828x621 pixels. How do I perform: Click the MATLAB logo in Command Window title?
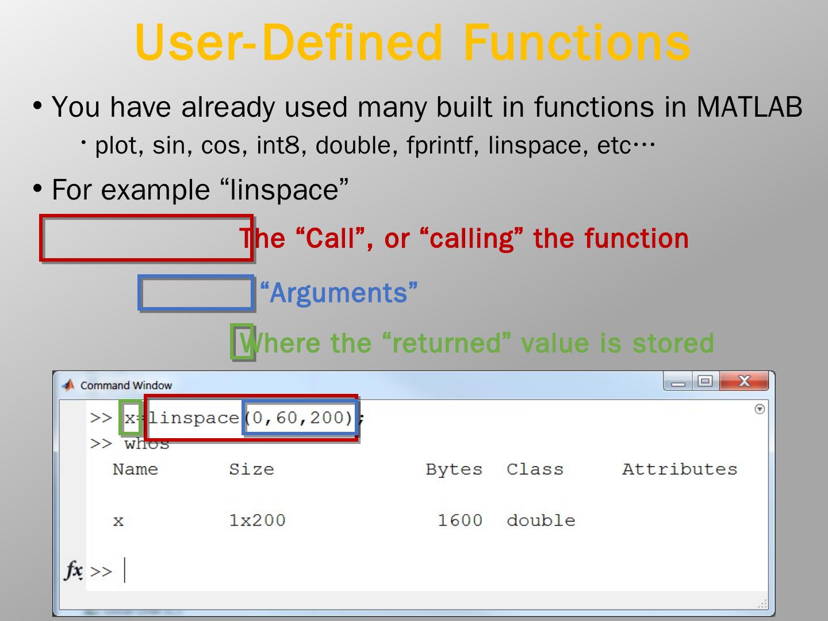[68, 385]
